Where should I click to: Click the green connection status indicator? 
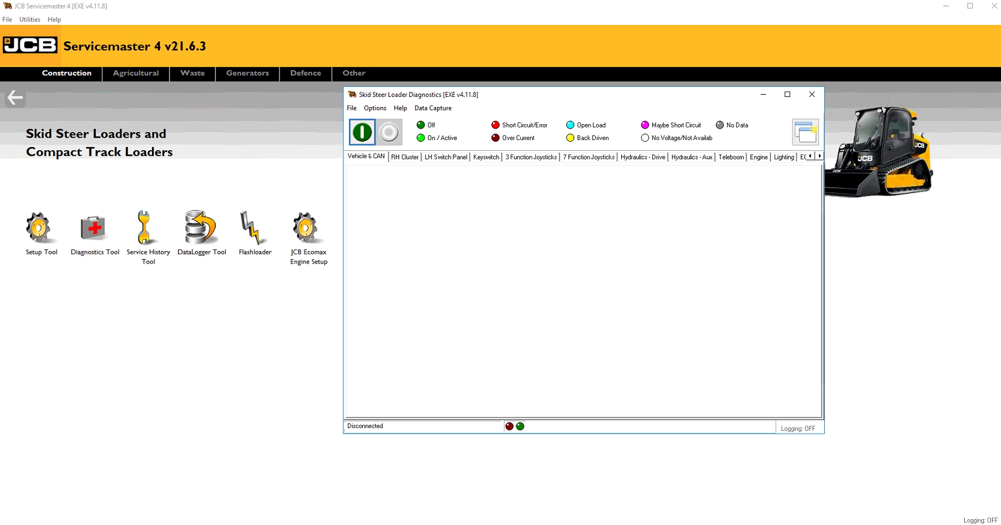[x=520, y=426]
